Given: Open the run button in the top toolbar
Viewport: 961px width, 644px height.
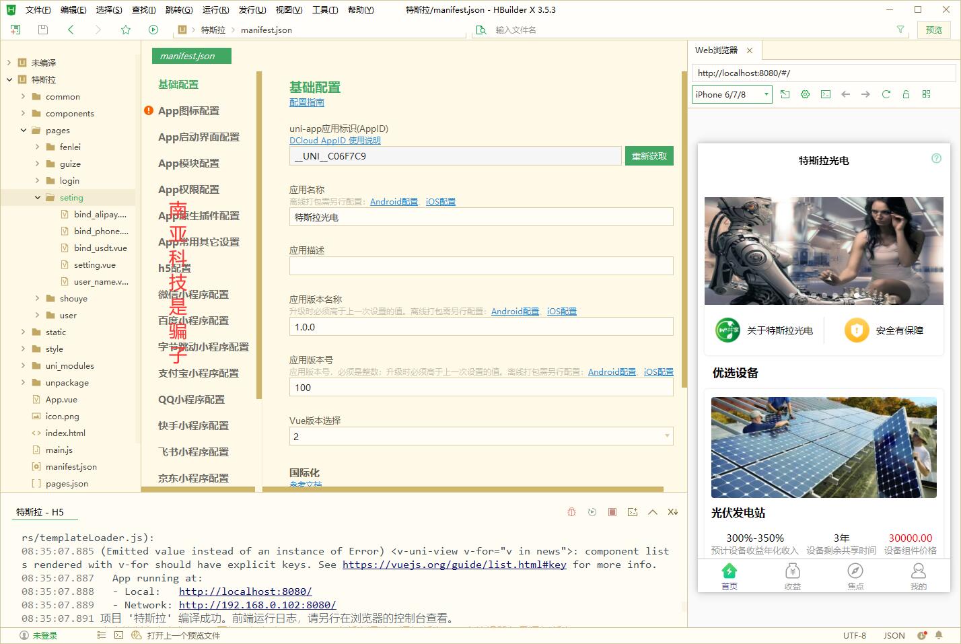Looking at the screenshot, I should point(153,30).
